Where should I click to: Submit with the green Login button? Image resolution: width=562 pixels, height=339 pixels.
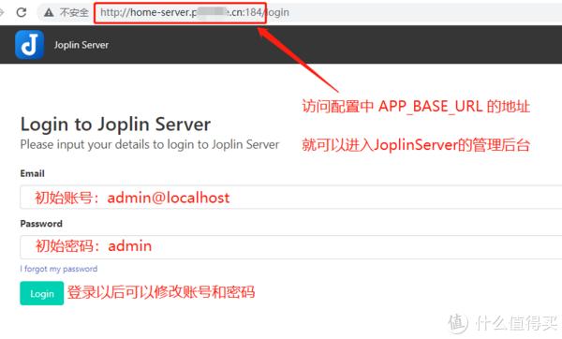coord(42,293)
